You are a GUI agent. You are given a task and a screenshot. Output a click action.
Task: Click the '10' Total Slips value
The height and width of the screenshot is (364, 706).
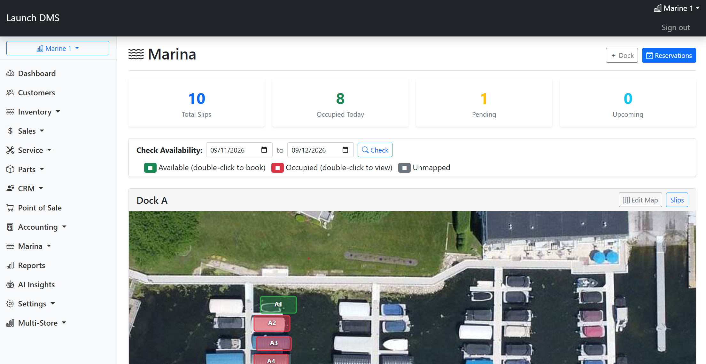click(x=197, y=99)
